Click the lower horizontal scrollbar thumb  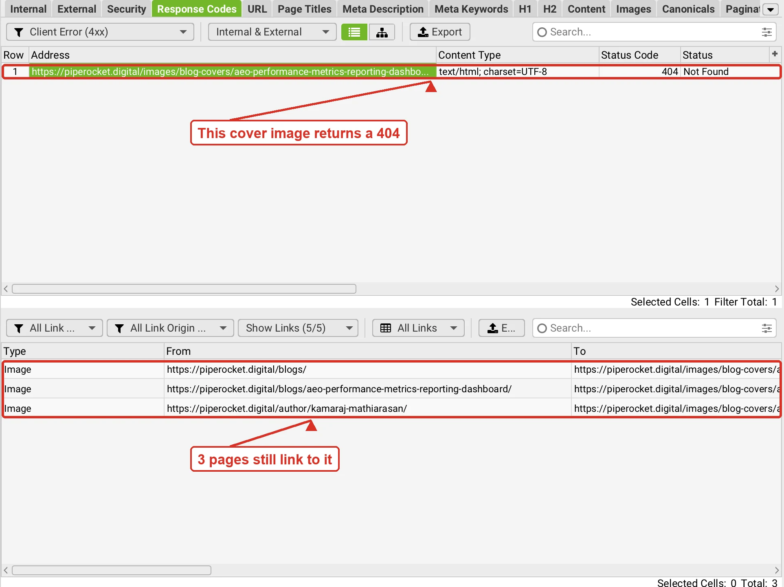pyautogui.click(x=112, y=570)
